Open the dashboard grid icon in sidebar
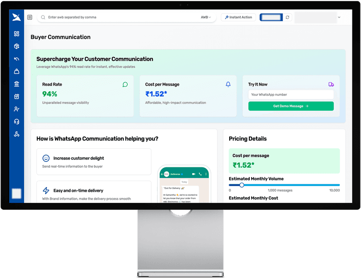Screen dimensions: 361x278 16,34
